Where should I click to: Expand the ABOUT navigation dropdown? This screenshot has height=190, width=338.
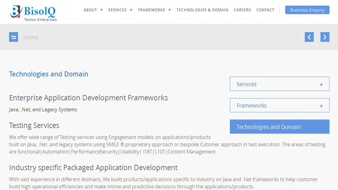[x=101, y=10]
